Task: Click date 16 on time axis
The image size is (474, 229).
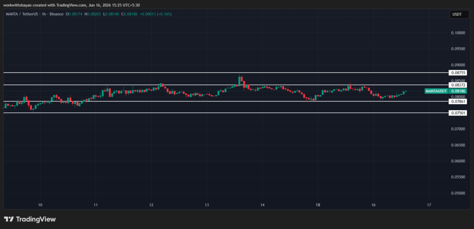Action: tap(374, 205)
